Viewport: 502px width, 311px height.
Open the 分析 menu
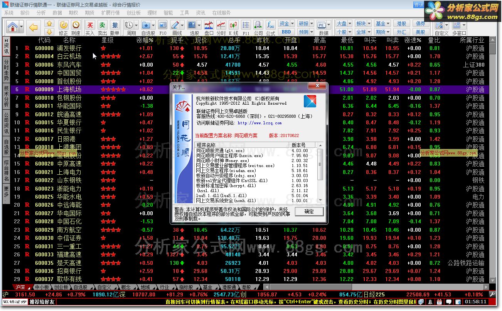41,13
